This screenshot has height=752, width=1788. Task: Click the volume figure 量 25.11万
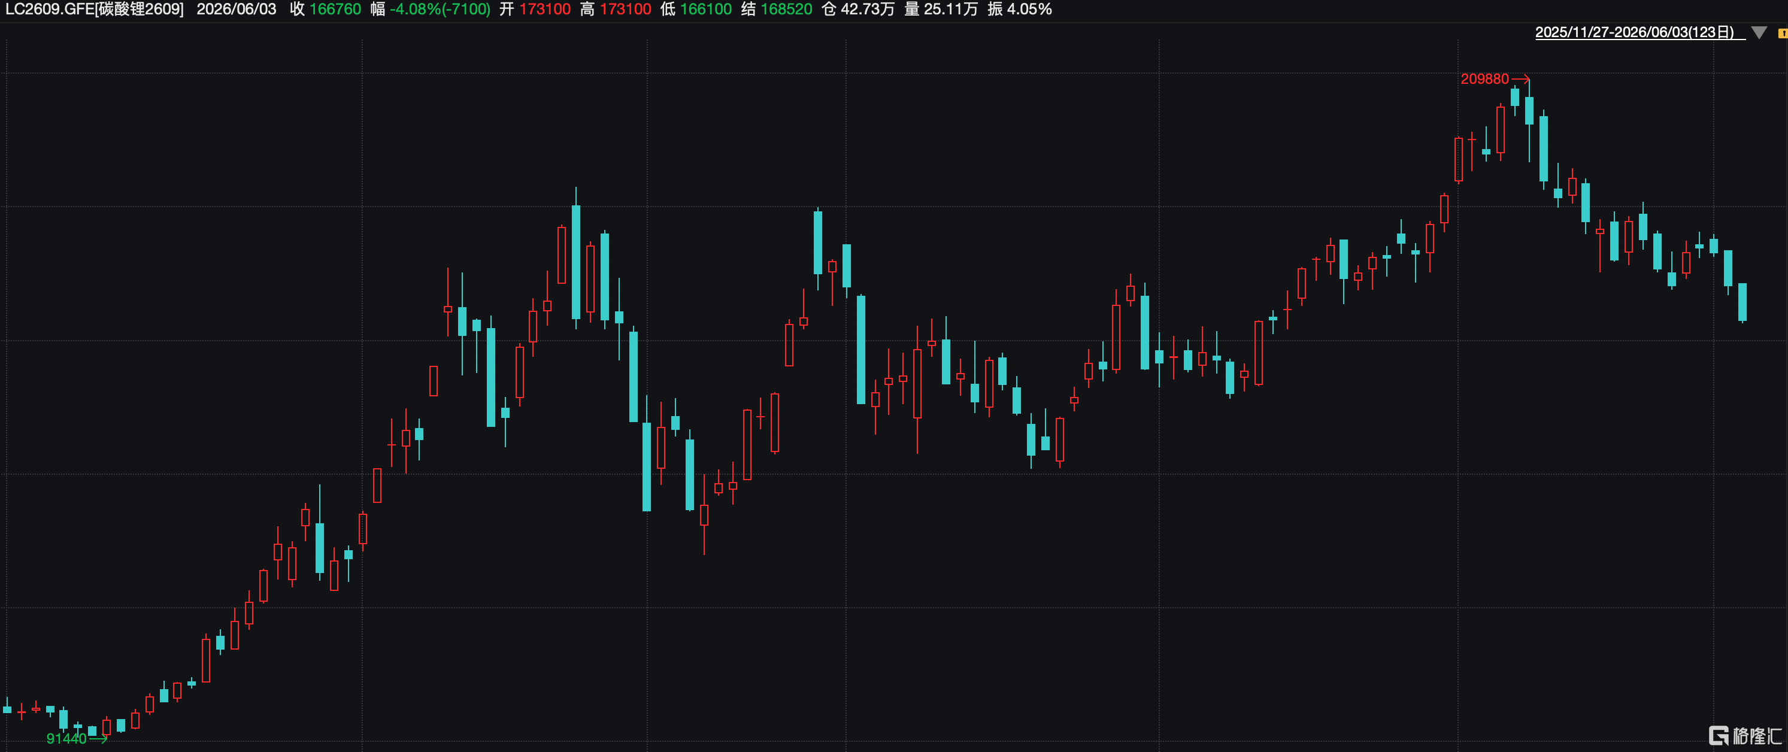point(941,9)
